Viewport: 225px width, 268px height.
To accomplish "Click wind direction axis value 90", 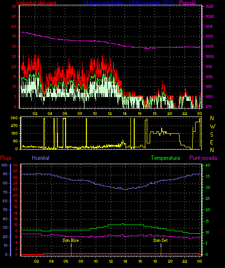I will point(15,141).
